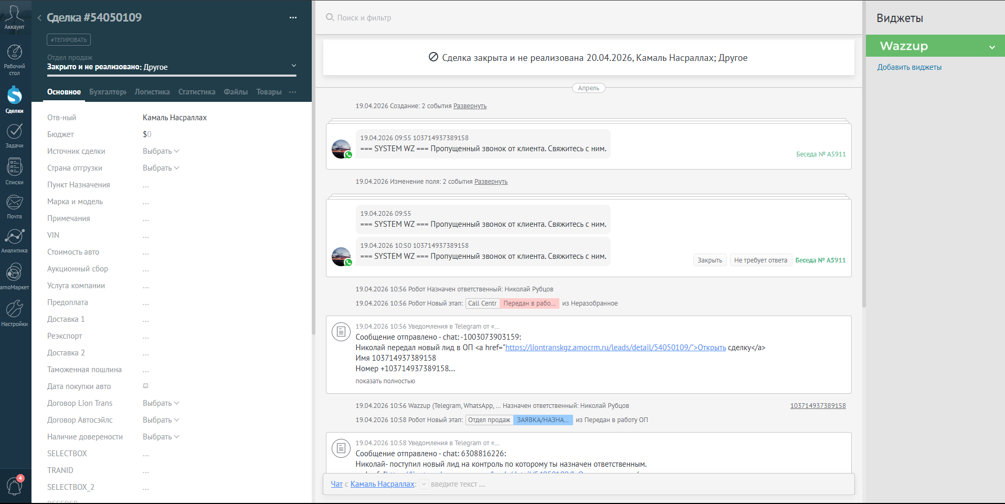Click the #ТЕГИРОВАТЬ tag button

69,40
